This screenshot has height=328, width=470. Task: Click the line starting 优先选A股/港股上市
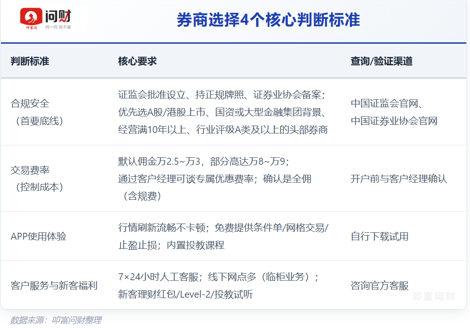pos(223,112)
